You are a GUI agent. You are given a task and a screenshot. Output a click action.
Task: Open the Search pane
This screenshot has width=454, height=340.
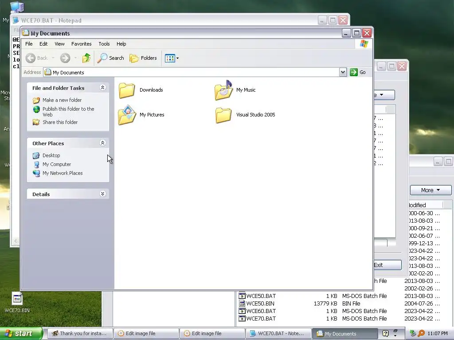click(110, 58)
